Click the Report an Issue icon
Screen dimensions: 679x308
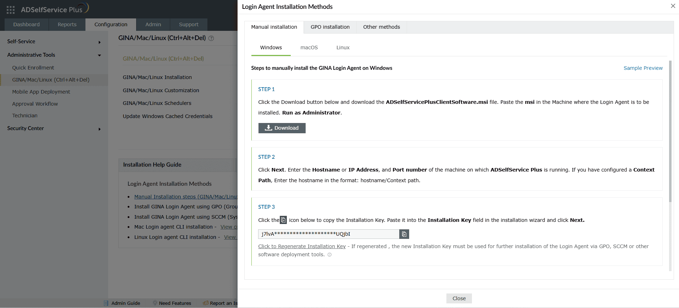(205, 303)
